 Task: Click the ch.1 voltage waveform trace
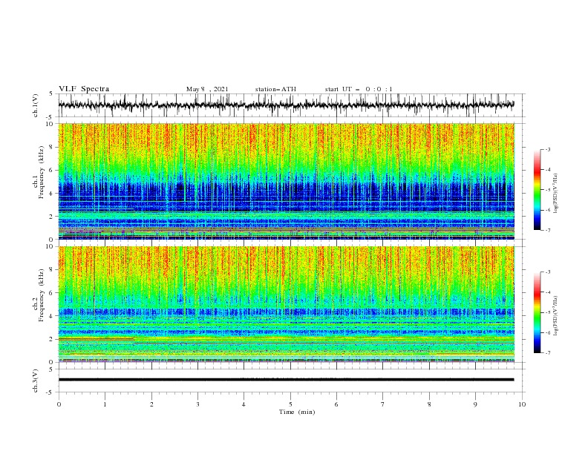pos(286,105)
